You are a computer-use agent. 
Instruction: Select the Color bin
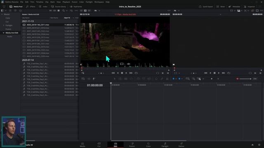[8, 18]
